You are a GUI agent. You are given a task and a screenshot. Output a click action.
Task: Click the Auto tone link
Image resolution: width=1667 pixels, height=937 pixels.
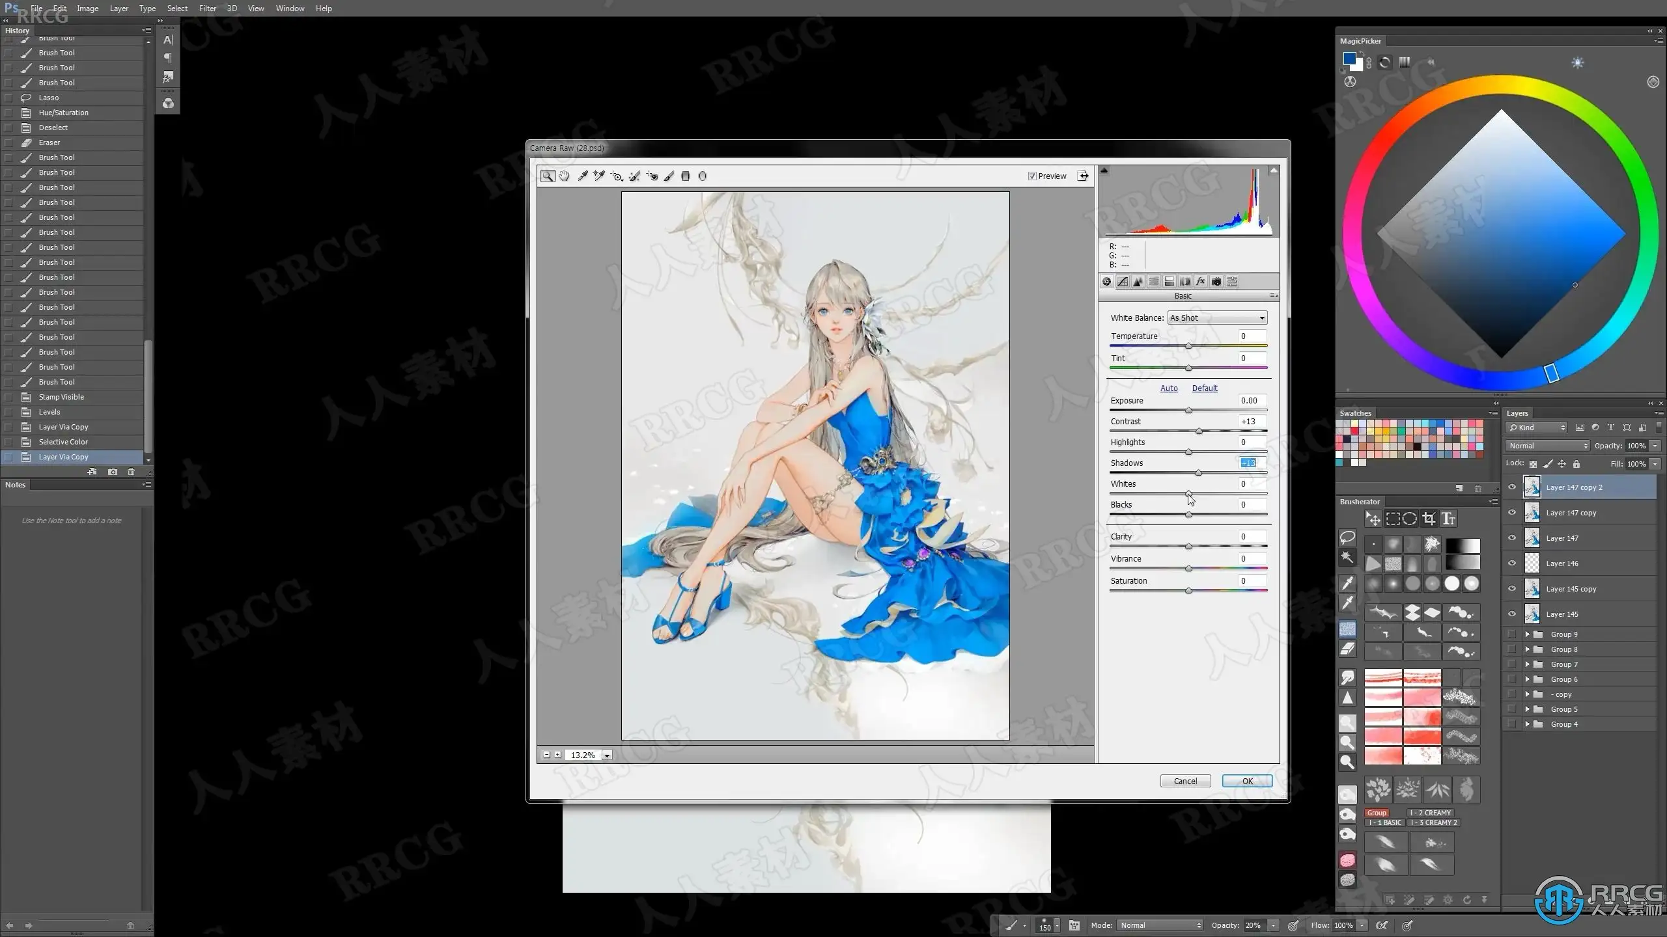point(1169,388)
